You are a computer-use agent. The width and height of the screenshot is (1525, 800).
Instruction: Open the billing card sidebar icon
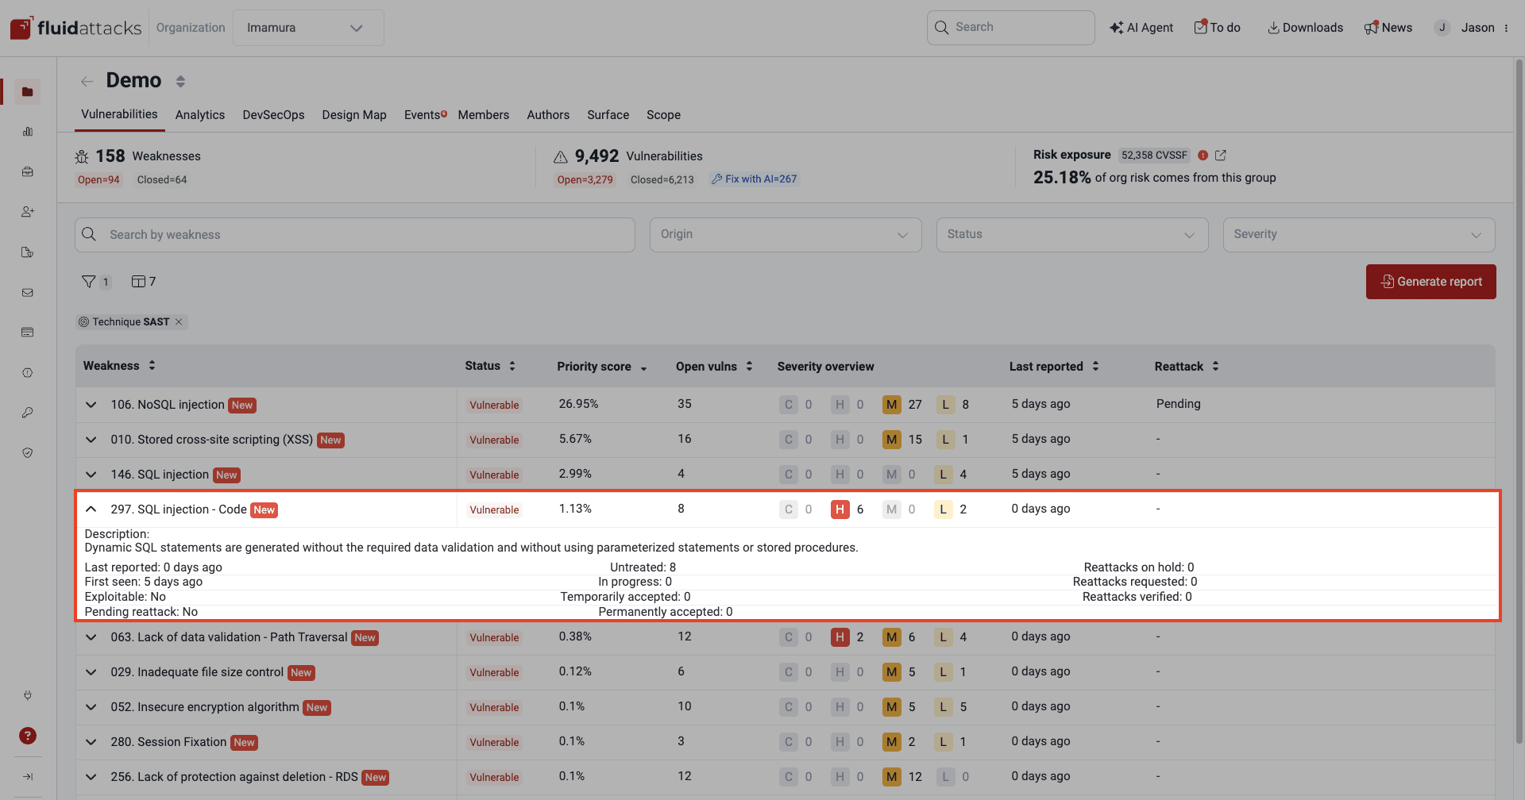coord(28,333)
